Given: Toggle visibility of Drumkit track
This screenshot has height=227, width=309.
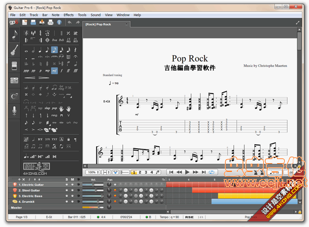Looking at the screenshot, I should coord(78,201).
